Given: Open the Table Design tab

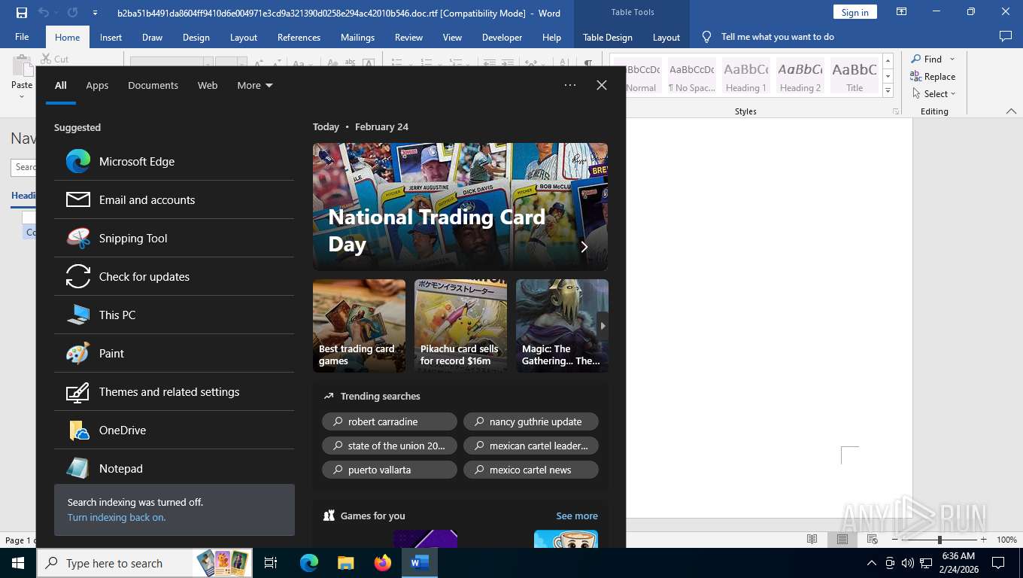Looking at the screenshot, I should click(x=608, y=37).
